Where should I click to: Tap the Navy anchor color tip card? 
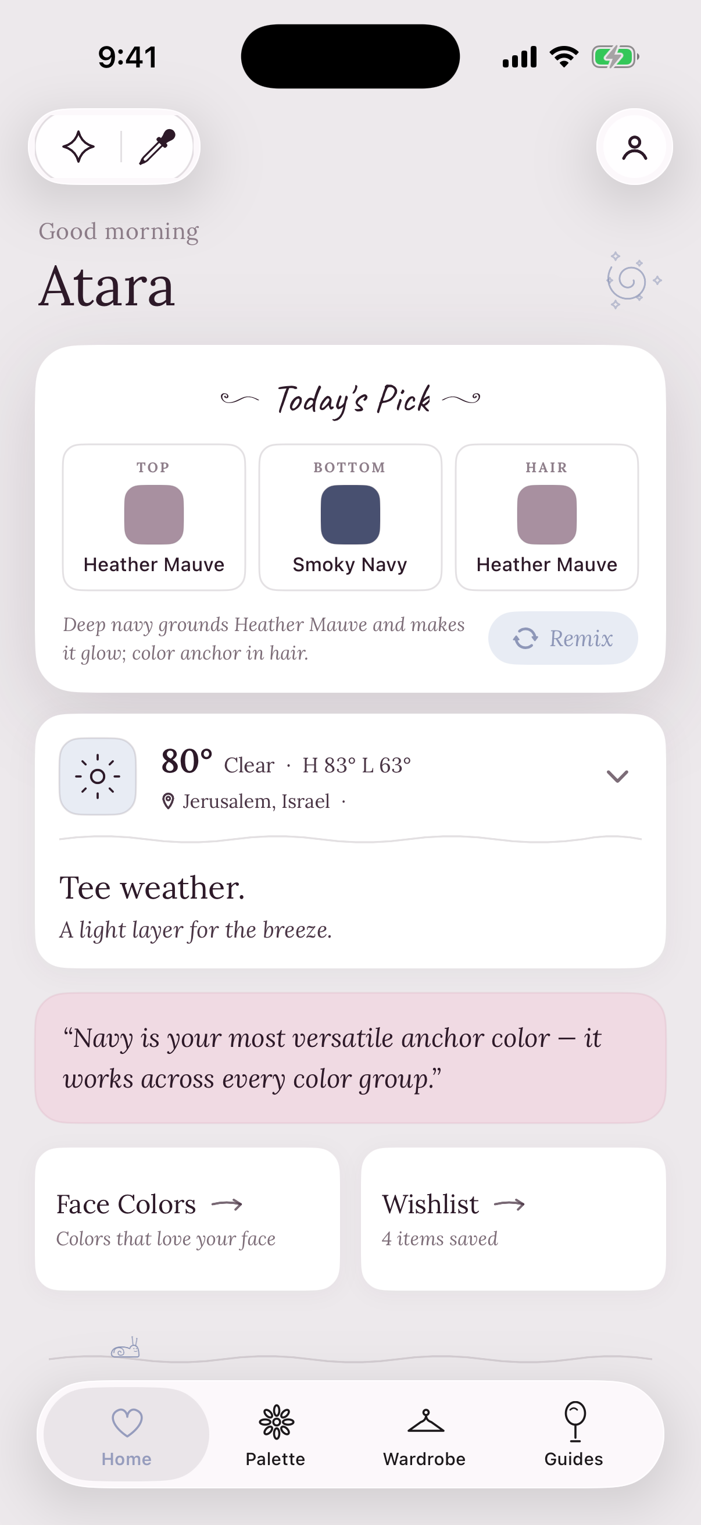click(350, 1058)
